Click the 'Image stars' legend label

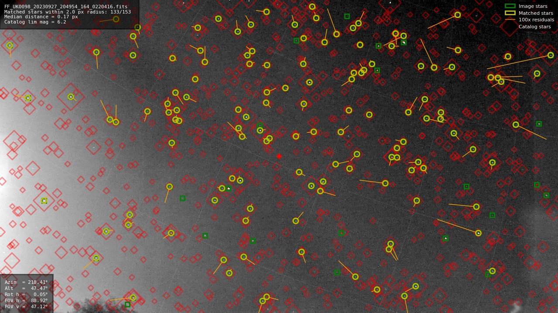pos(533,7)
